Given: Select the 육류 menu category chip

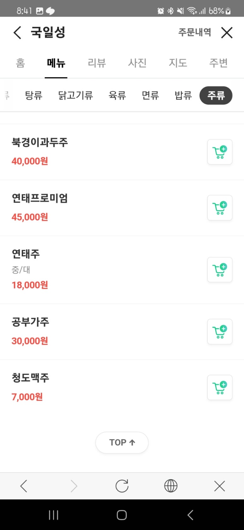Looking at the screenshot, I should 117,95.
